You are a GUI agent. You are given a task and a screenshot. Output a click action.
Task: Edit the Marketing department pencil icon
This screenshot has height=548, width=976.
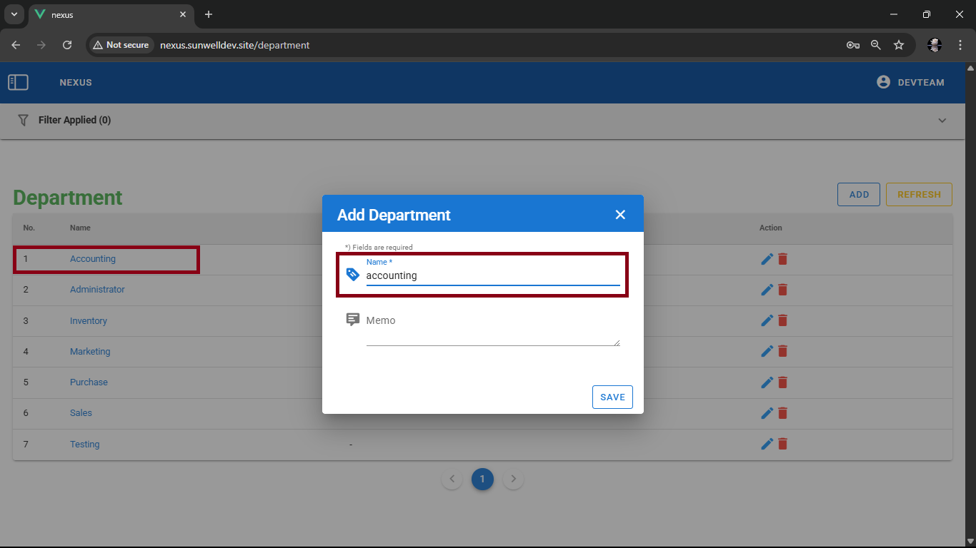point(767,351)
